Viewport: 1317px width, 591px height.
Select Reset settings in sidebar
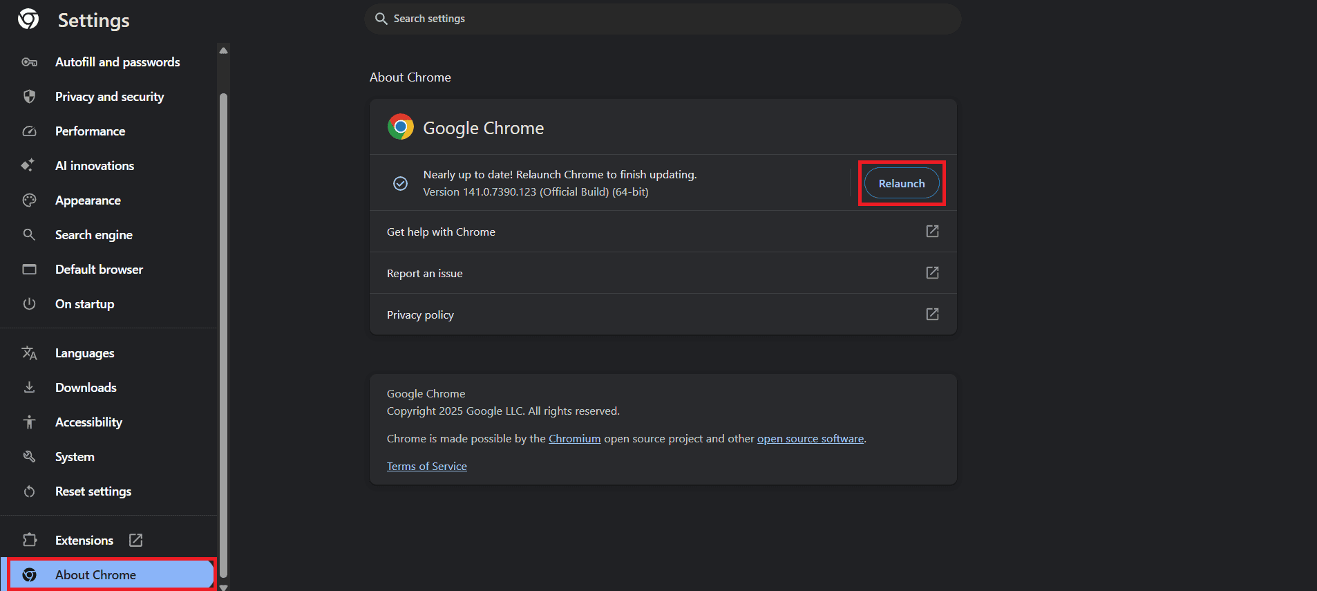pos(93,491)
